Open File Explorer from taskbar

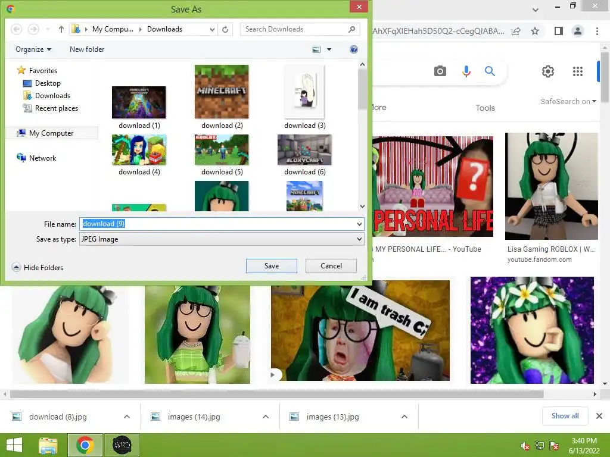pyautogui.click(x=48, y=445)
